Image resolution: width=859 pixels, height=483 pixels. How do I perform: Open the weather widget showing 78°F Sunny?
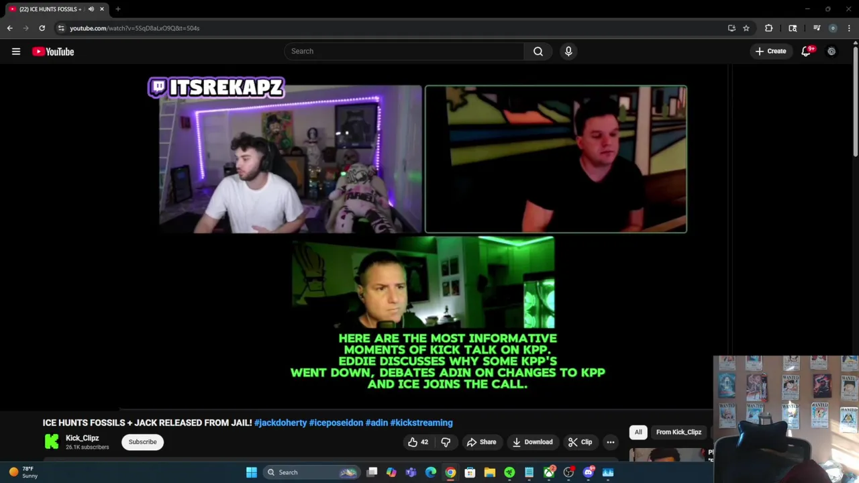[x=23, y=472]
